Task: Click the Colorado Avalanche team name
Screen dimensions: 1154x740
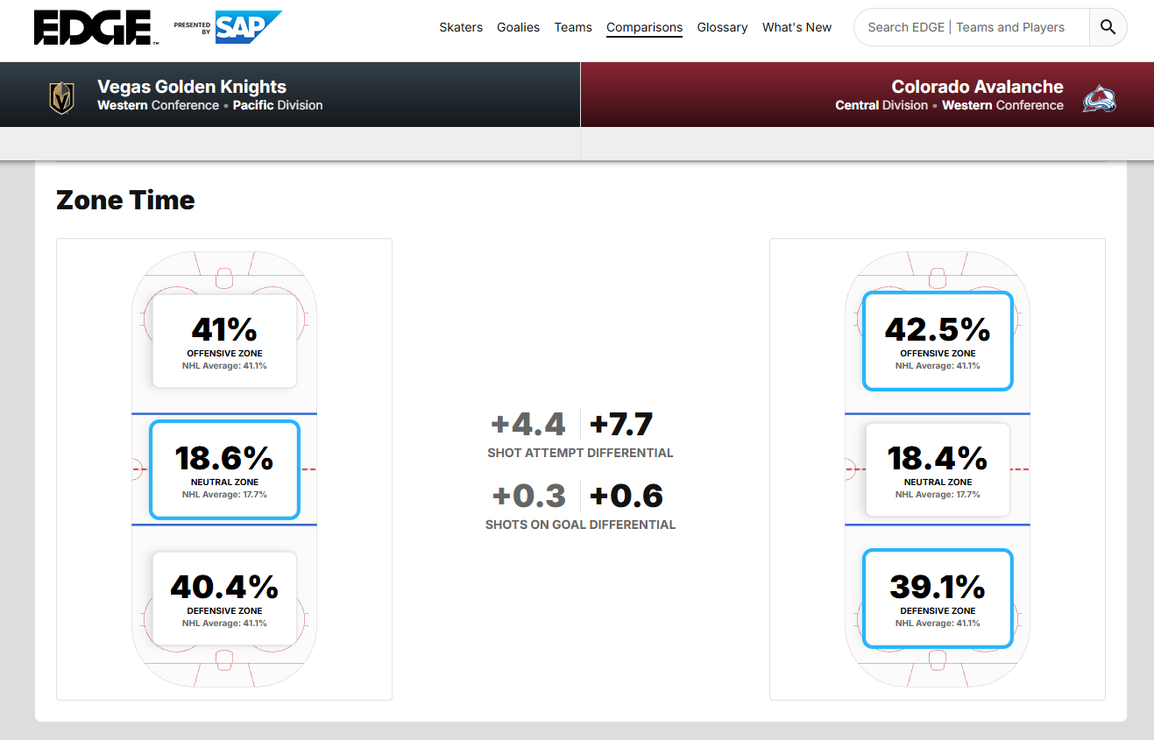Action: 977,87
